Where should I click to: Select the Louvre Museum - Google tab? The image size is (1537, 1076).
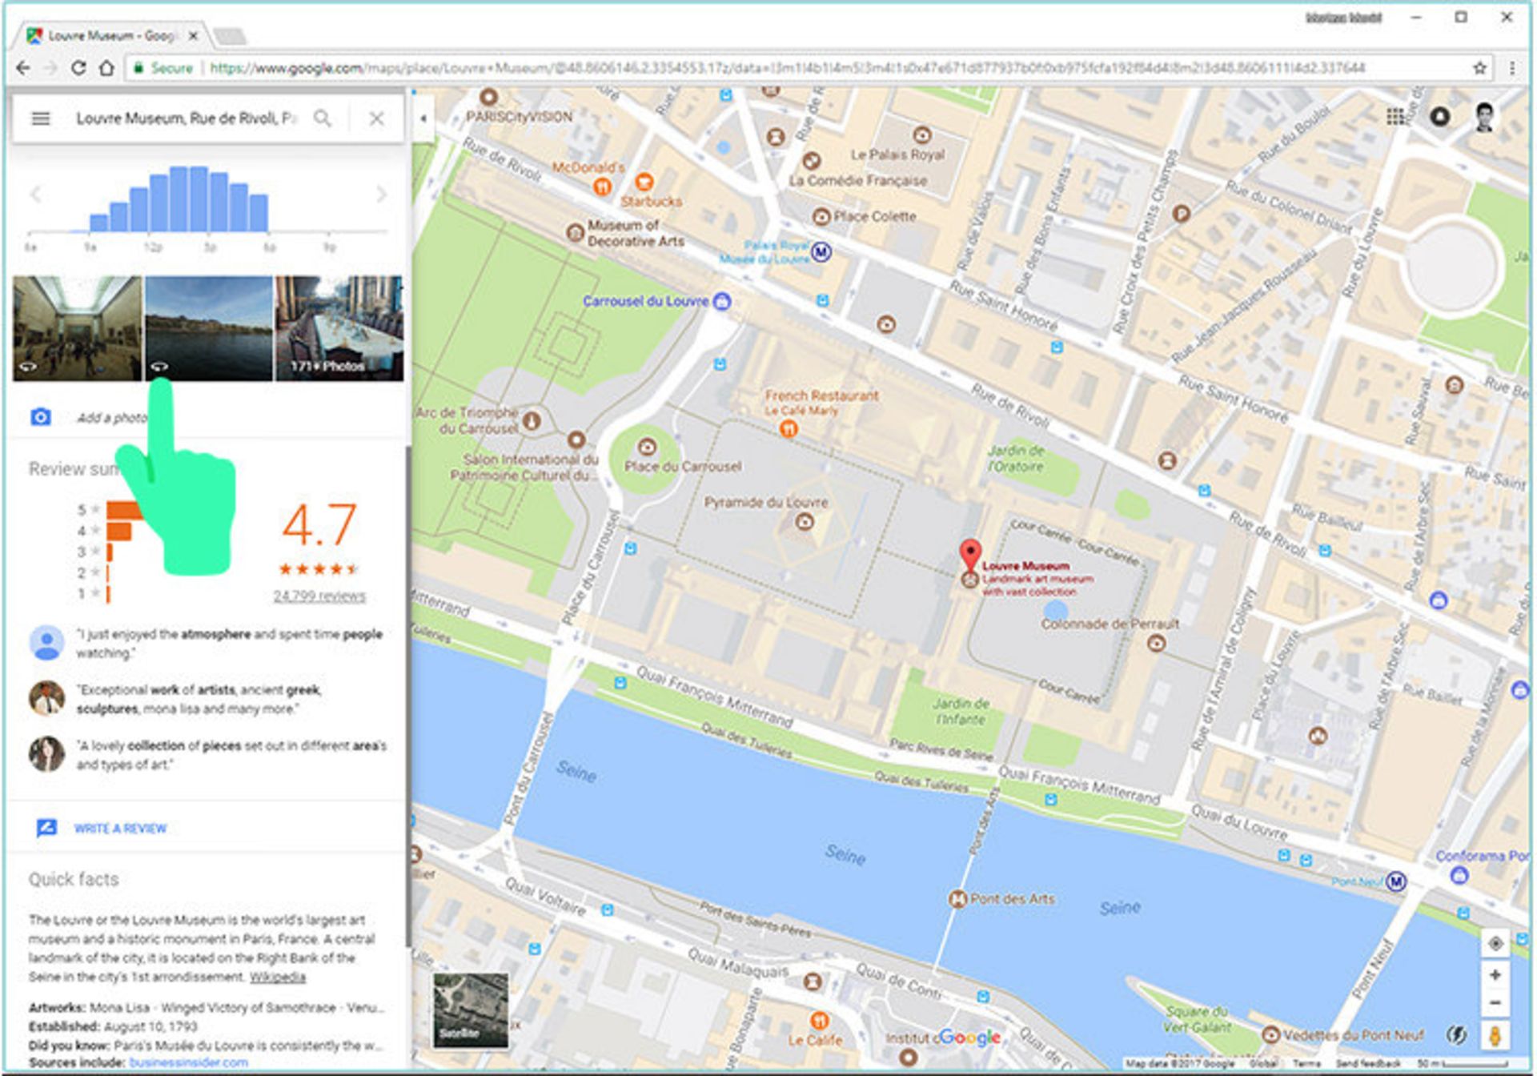point(112,36)
